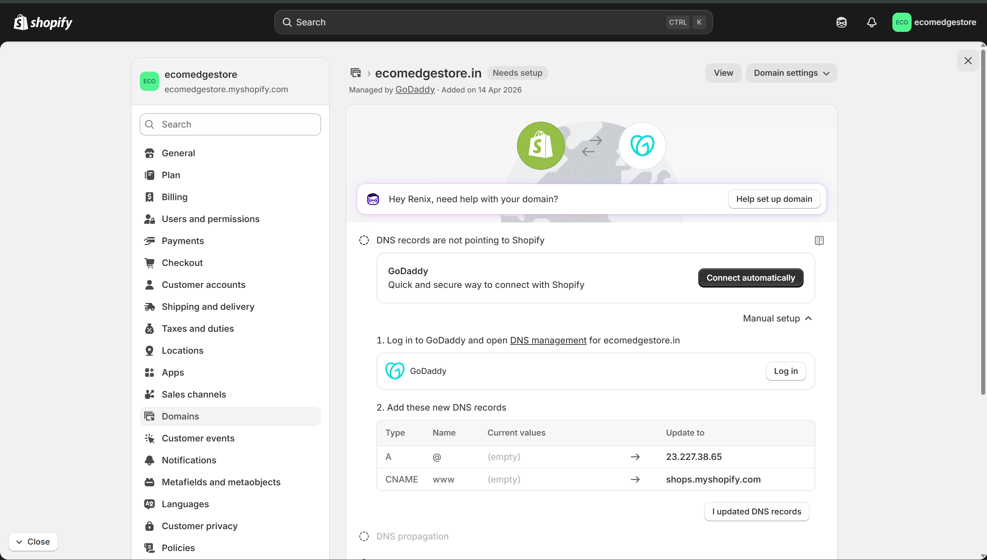
Task: Click the Apps icon in the settings sidebar
Action: click(x=150, y=372)
